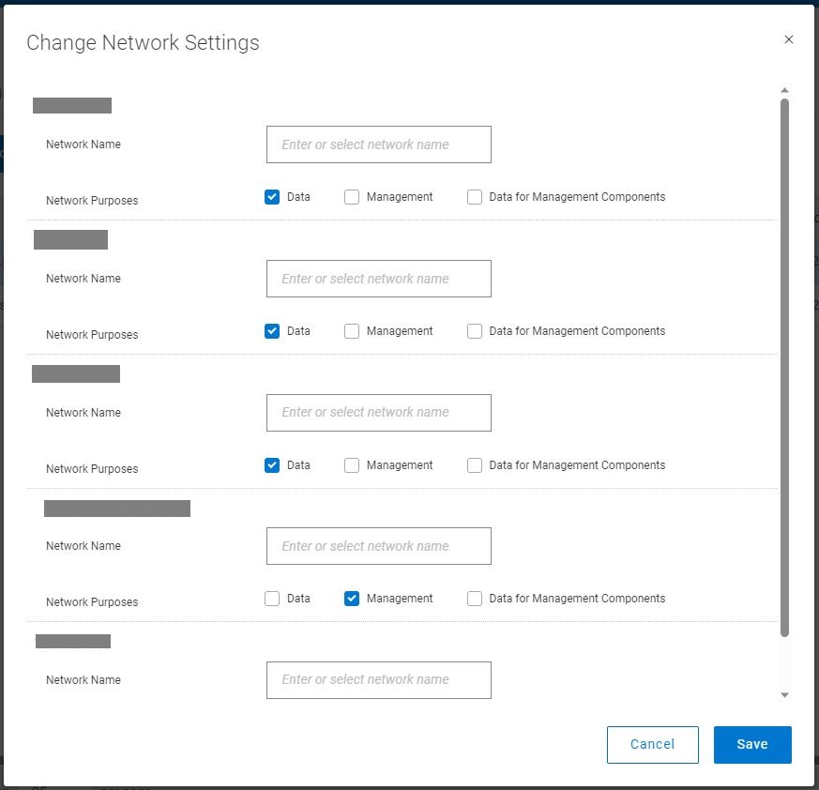
Task: Enable Management purpose for the second network
Action: coord(351,331)
